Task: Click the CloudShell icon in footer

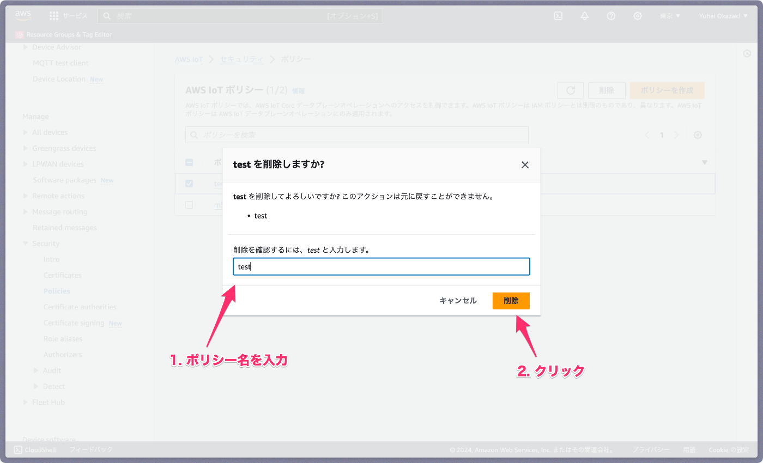Action: click(x=18, y=449)
